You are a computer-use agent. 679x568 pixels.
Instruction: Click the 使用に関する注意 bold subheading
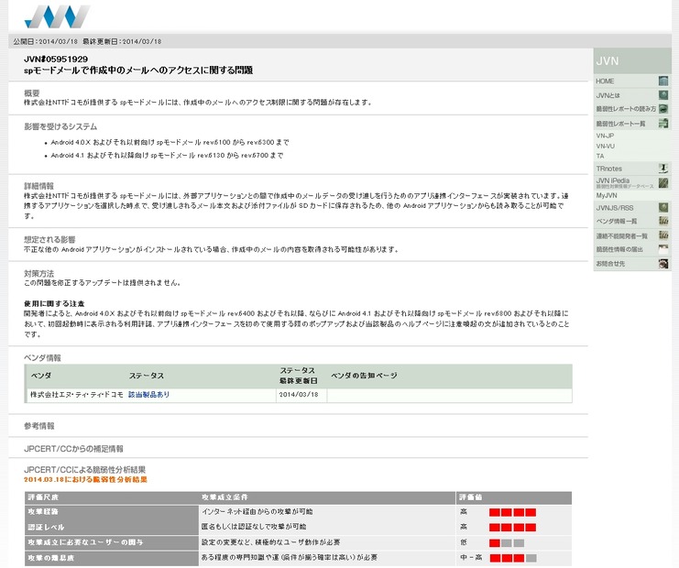click(x=54, y=303)
